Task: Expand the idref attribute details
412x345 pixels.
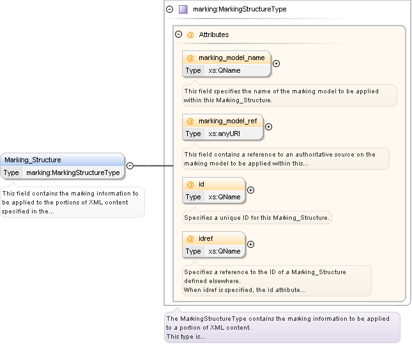Action: click(x=250, y=244)
